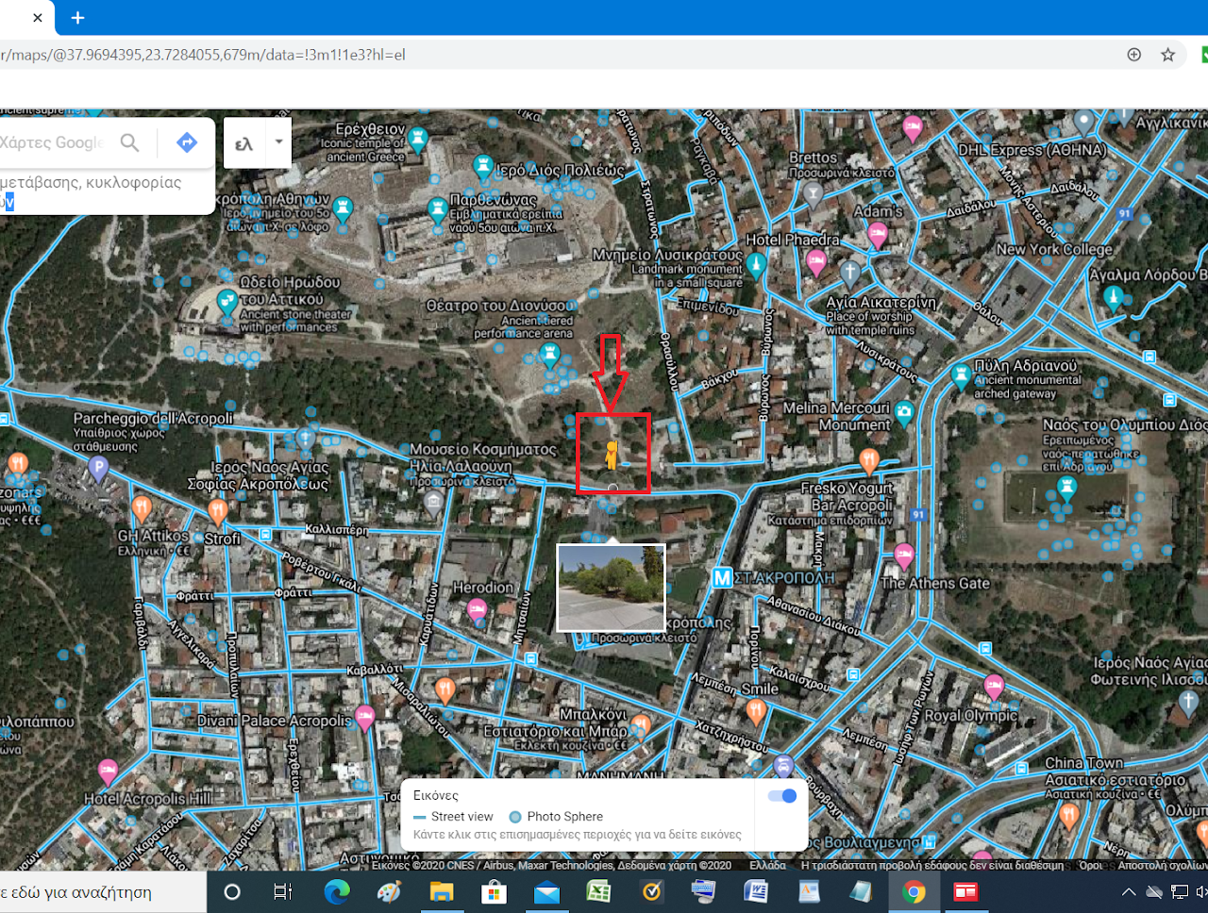Screen dimensions: 1208x913
Task: Click the install plus icon in address bar
Action: [x=1134, y=55]
